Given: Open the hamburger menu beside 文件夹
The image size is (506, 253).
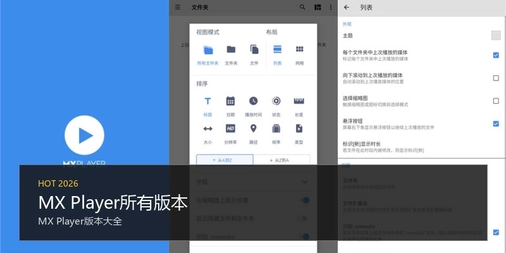Looking at the screenshot, I should [178, 8].
